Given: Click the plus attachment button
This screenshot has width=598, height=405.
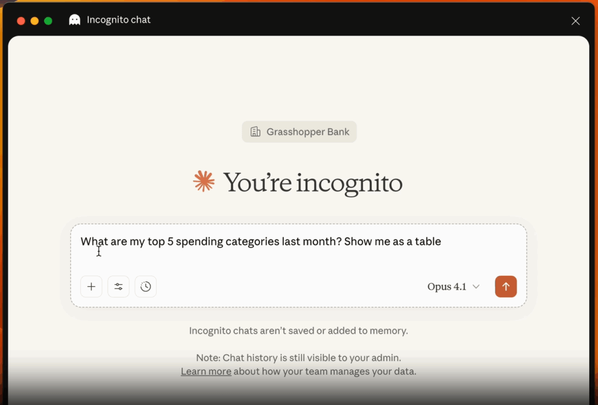Looking at the screenshot, I should point(91,287).
